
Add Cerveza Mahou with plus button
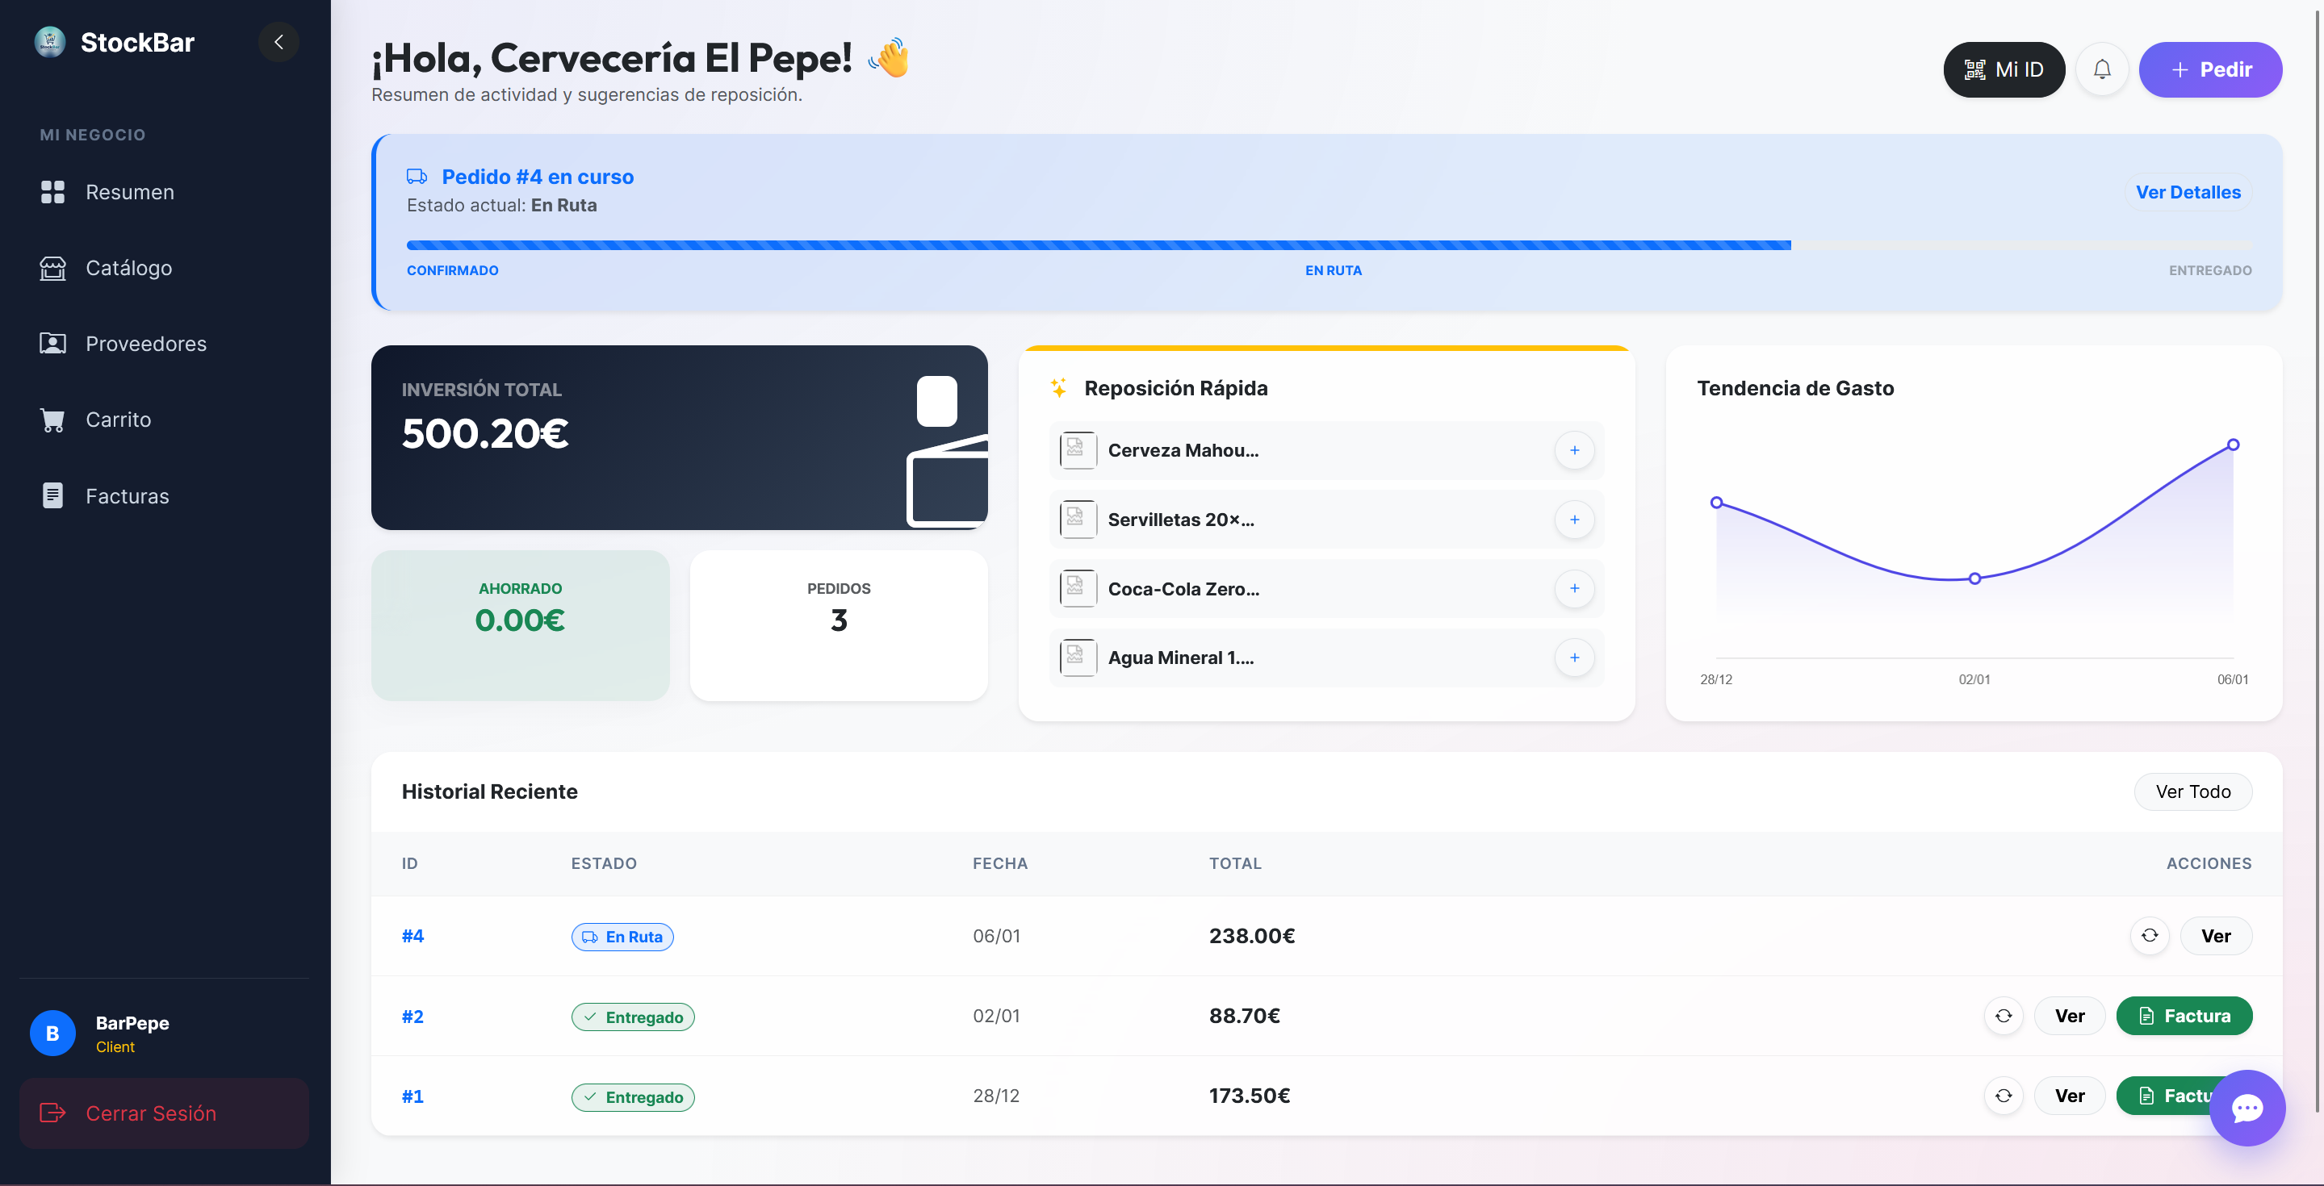pyautogui.click(x=1574, y=450)
